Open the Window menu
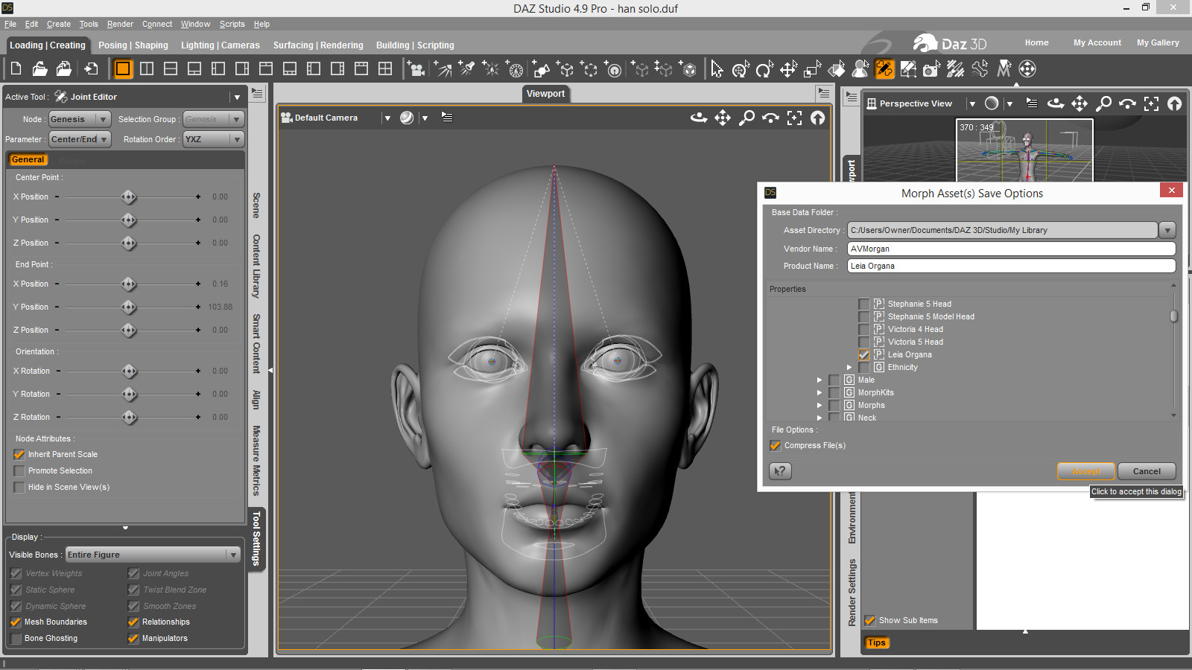Viewport: 1192px width, 670px height. click(x=195, y=24)
